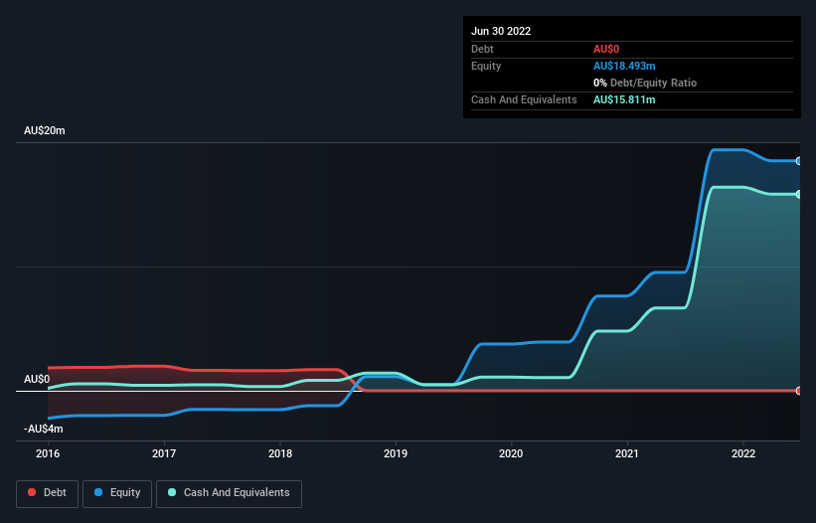This screenshot has width=816, height=523.
Task: Click the 0% Debt/Equity Ratio text
Action: click(x=645, y=84)
